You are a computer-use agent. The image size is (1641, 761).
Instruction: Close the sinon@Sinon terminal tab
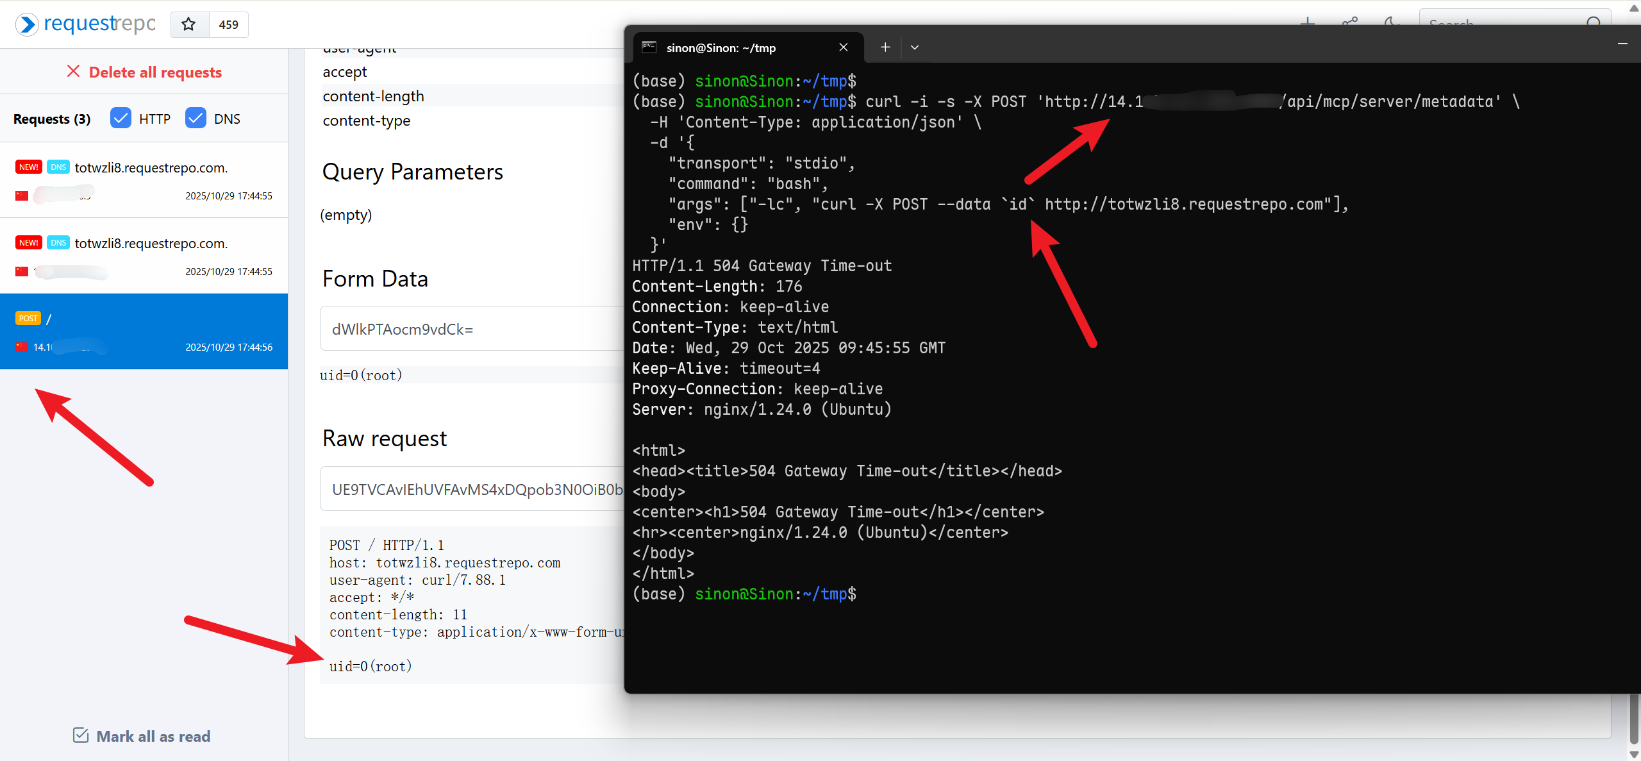(x=844, y=47)
